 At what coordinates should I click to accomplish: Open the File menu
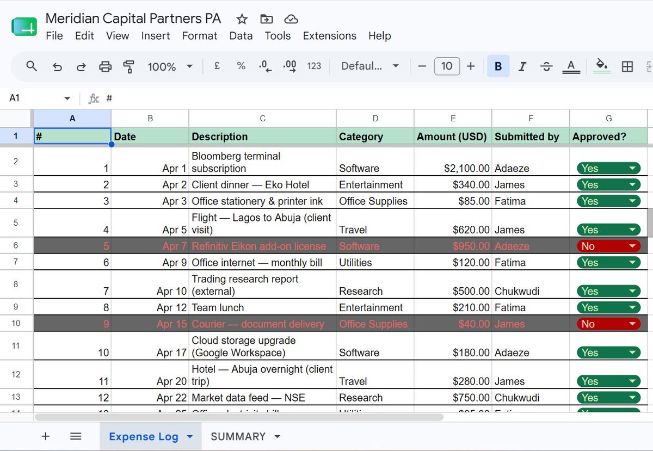click(54, 36)
